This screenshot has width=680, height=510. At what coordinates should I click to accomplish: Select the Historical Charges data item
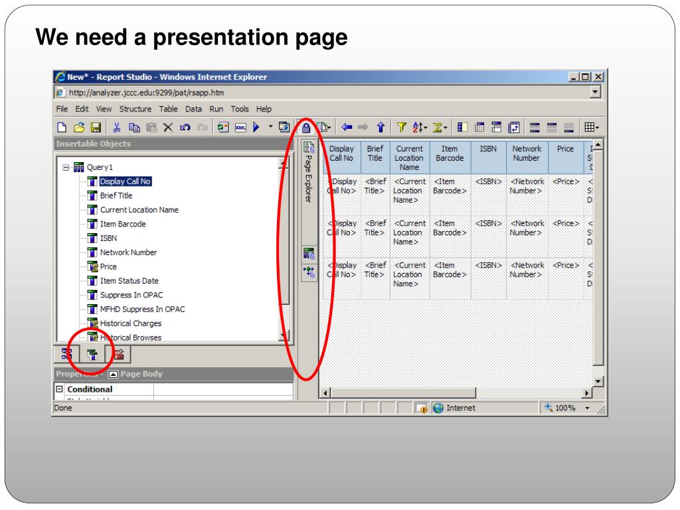[x=131, y=323]
